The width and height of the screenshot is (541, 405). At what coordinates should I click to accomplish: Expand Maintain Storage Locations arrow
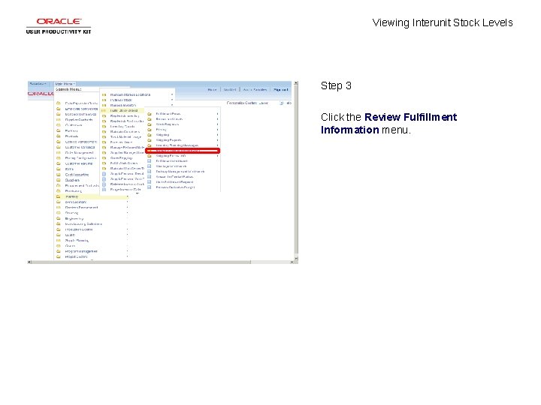coord(172,94)
